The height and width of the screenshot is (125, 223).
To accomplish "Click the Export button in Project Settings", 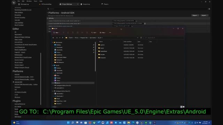I will coord(195,15).
